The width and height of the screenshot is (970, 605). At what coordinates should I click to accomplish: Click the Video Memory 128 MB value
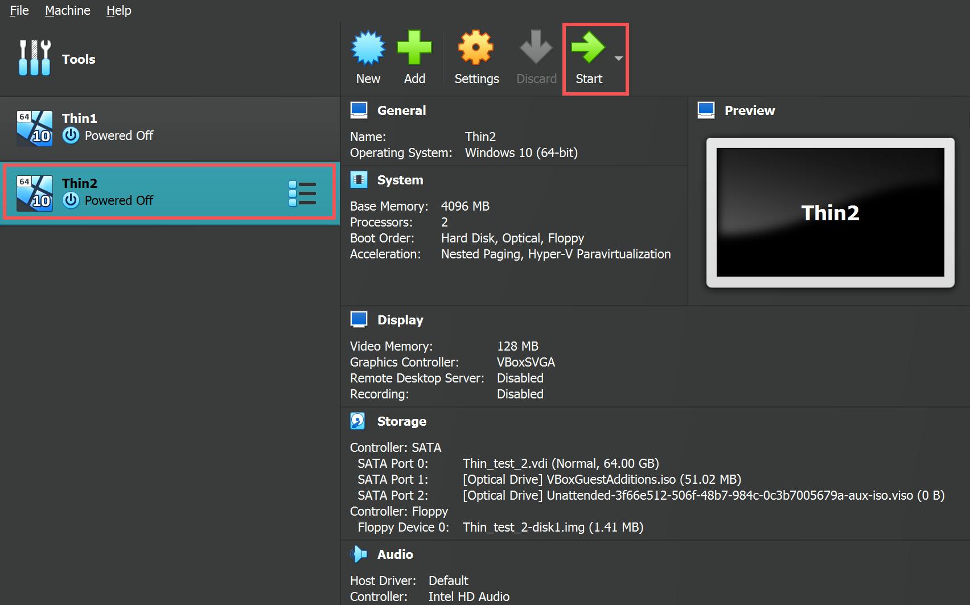tap(517, 346)
